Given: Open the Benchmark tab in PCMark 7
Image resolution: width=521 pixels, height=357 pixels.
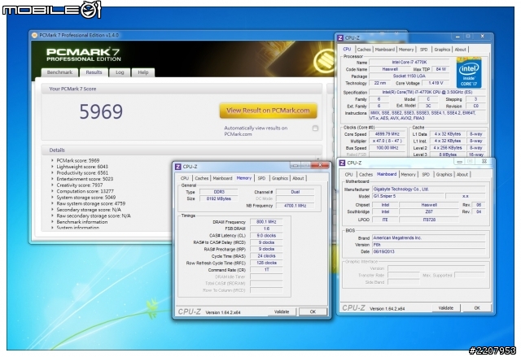Looking at the screenshot, I should click(x=59, y=72).
